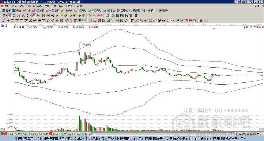Screen dimensions: 264x141
Task: Click the 9.8400 high price label
Action: (x=87, y=45)
